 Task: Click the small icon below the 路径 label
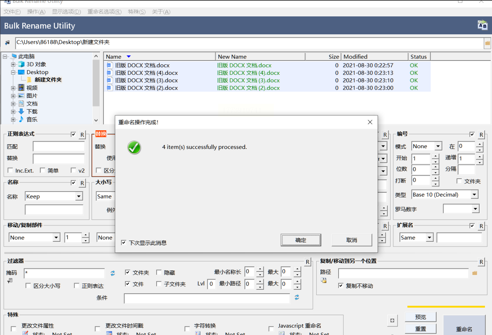coord(324,280)
